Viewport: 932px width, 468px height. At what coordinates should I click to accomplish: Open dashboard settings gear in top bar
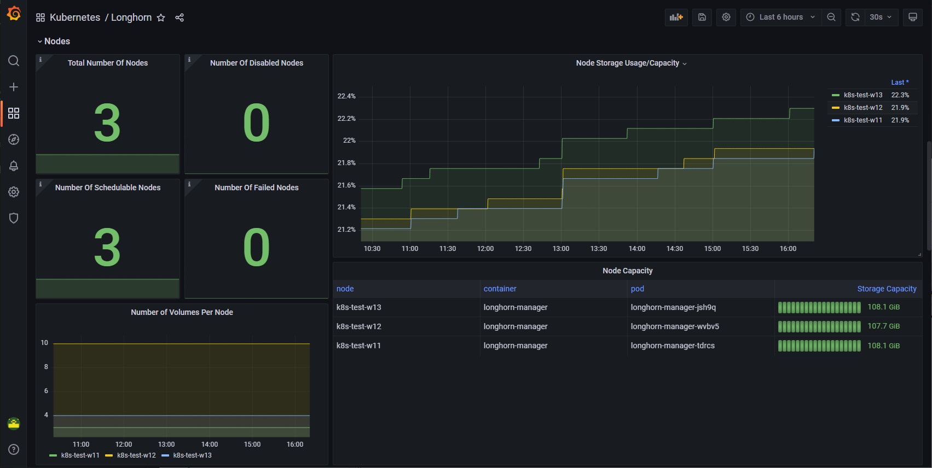[x=726, y=17]
